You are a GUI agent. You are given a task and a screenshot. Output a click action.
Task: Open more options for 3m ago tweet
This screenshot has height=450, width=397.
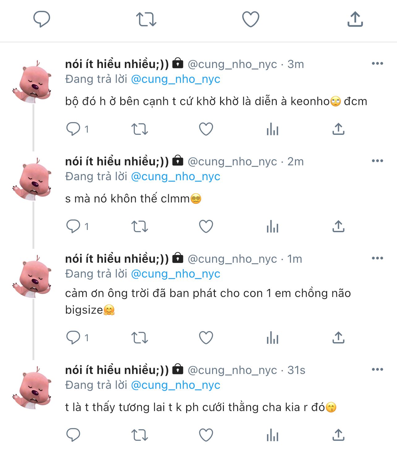pyautogui.click(x=377, y=64)
